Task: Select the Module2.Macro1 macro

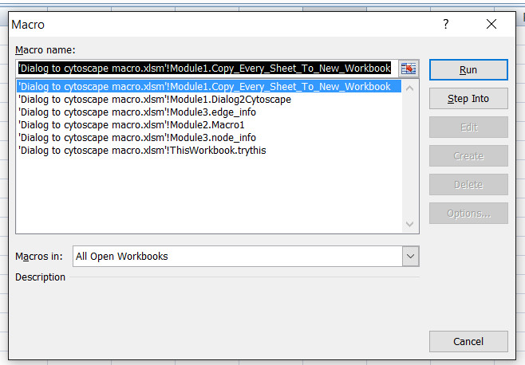Action: tap(209, 125)
